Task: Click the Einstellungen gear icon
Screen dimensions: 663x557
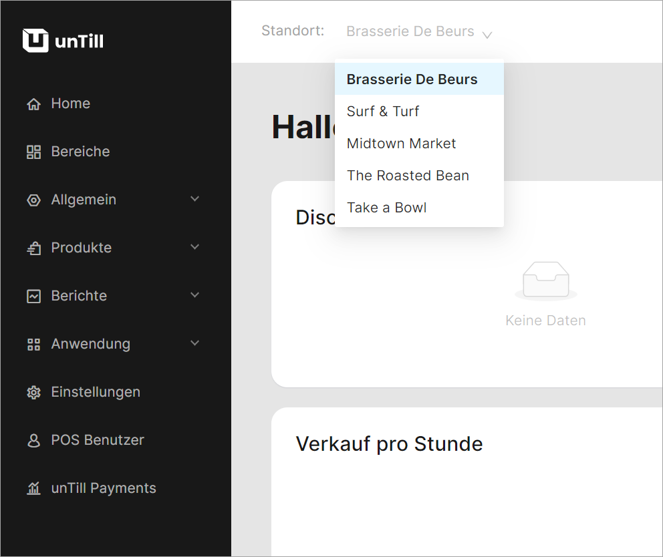Action: tap(33, 393)
